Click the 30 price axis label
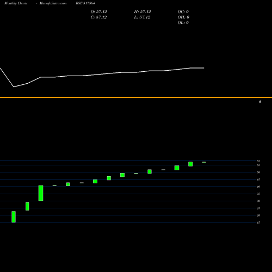Image resolution: width=272 pixels, height=272 pixels. click(x=258, y=201)
